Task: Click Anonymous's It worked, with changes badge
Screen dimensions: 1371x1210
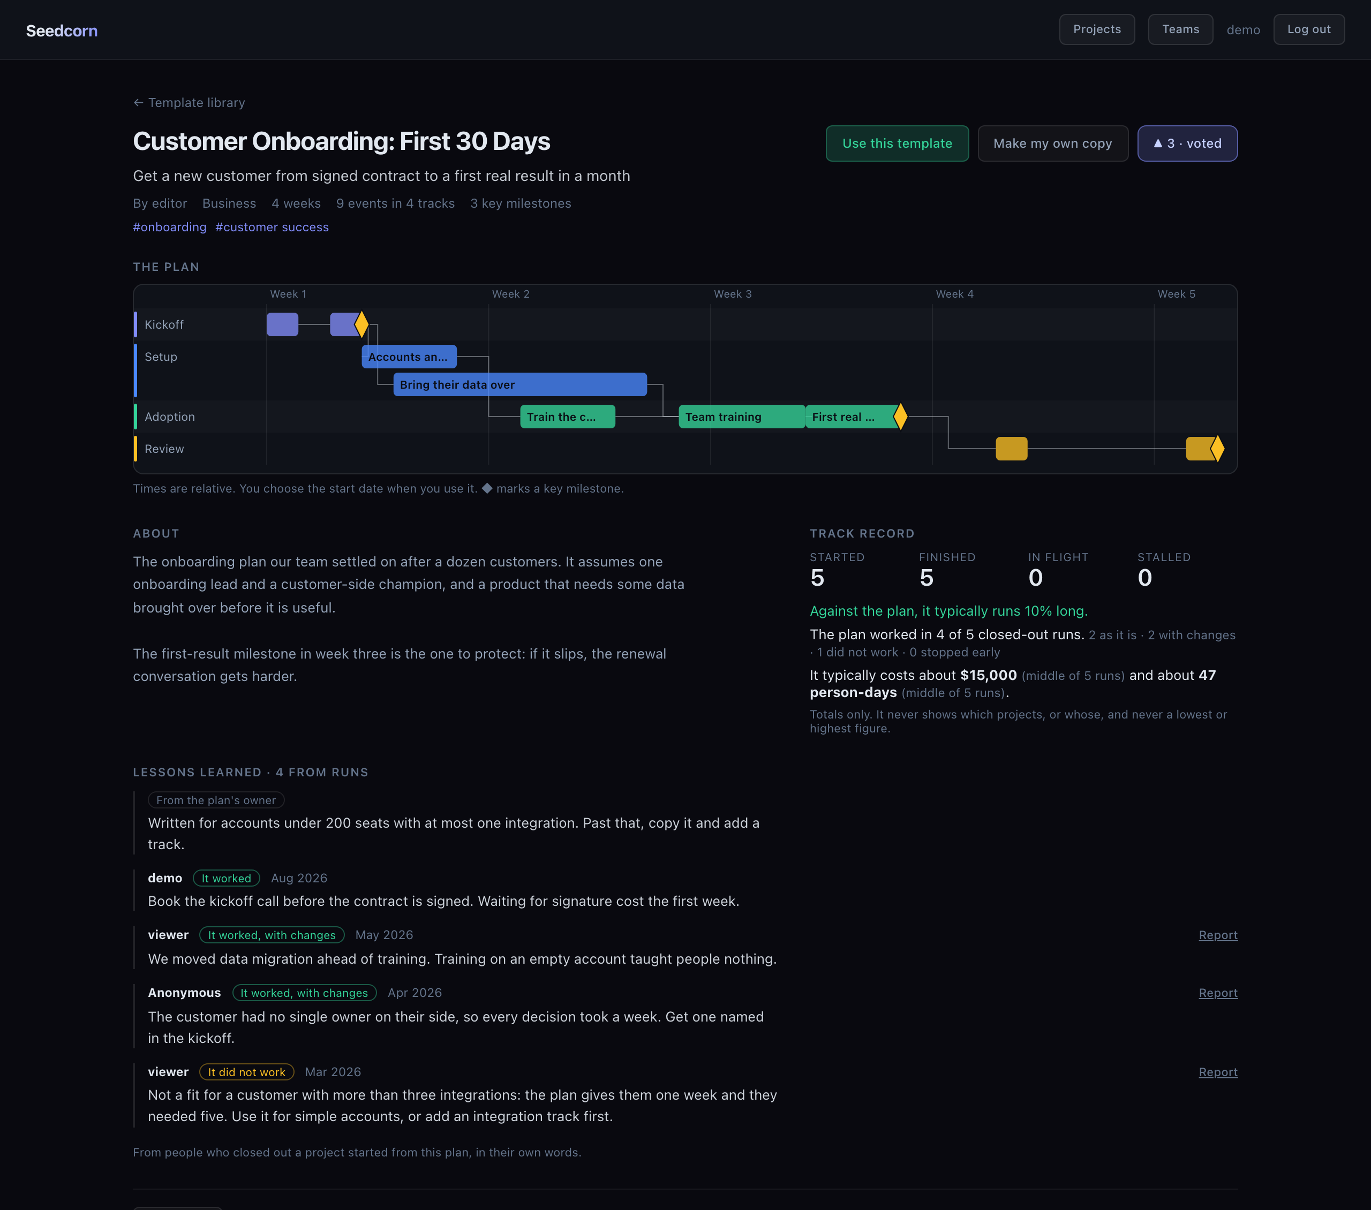Action: [305, 993]
